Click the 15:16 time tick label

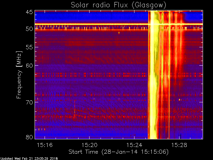coord(45,145)
